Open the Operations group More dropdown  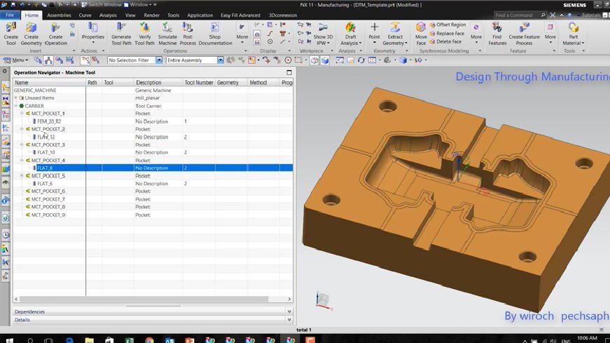[x=242, y=33]
